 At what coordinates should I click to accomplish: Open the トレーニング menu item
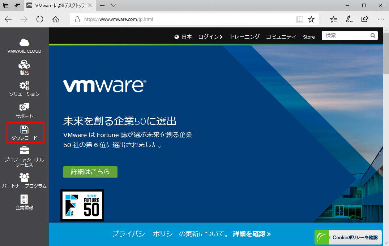click(245, 37)
